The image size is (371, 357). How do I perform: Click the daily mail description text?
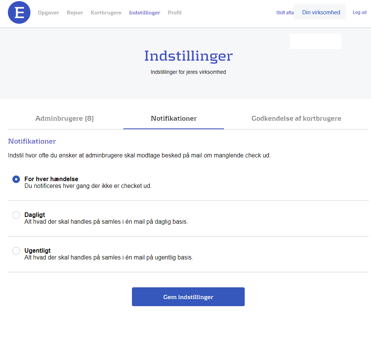[x=106, y=222]
